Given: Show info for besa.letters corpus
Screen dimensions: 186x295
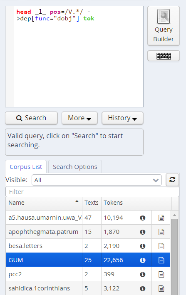Looking at the screenshot, I should 142,246.
